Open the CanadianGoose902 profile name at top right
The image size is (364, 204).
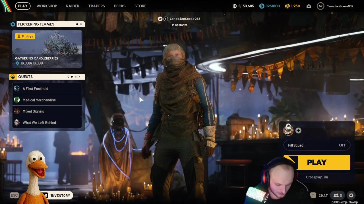pyautogui.click(x=340, y=6)
